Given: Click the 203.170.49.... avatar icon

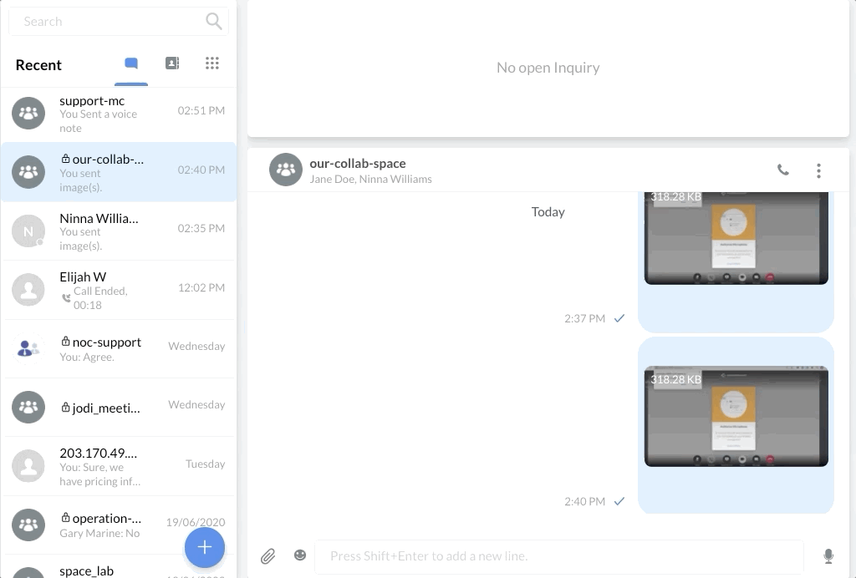Looking at the screenshot, I should point(28,466).
